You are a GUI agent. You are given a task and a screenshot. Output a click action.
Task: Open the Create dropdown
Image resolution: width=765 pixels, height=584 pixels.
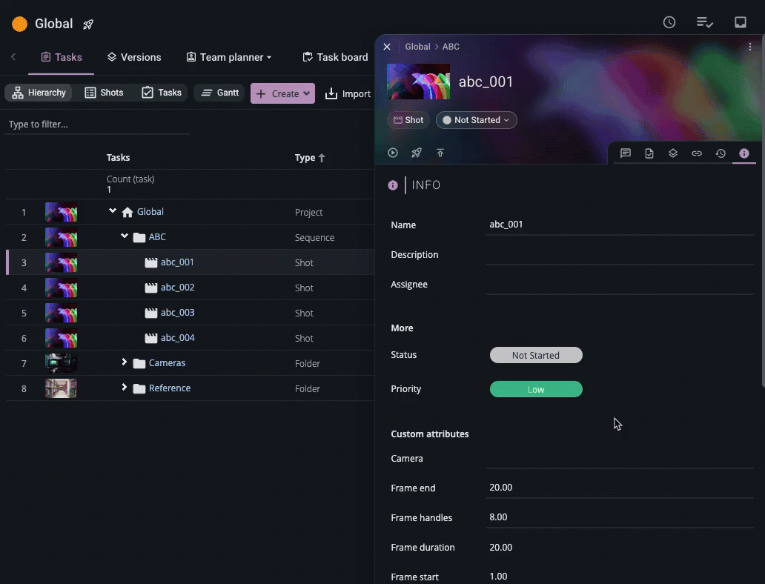coord(282,93)
